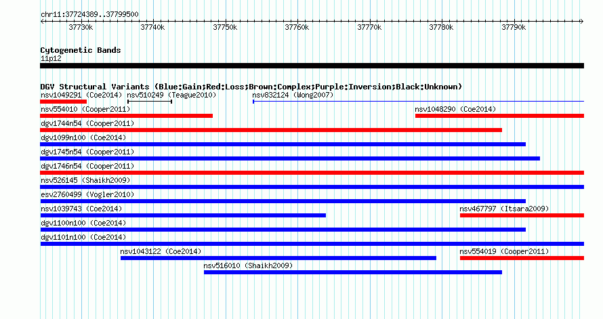This screenshot has height=319, width=603.
Task: Select the blue dgv1100n100 gain bar
Action: pos(283,230)
